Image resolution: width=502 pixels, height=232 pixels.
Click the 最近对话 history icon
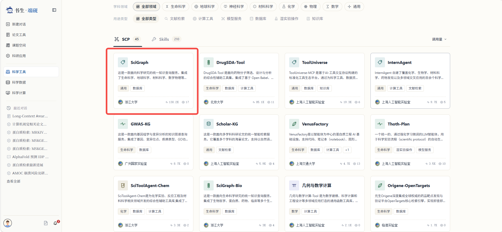click(x=9, y=108)
